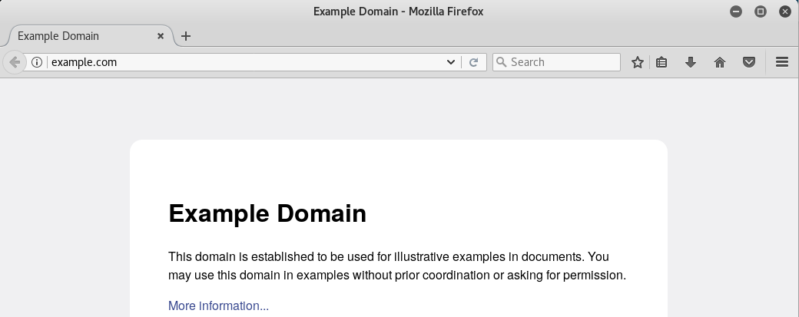Reload the current page
799x317 pixels.
(x=474, y=62)
